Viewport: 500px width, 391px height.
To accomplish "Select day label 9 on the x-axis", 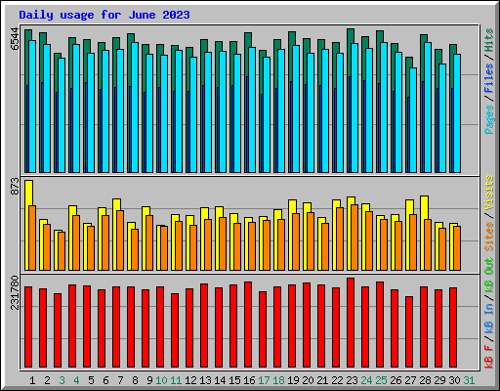I will point(149,380).
